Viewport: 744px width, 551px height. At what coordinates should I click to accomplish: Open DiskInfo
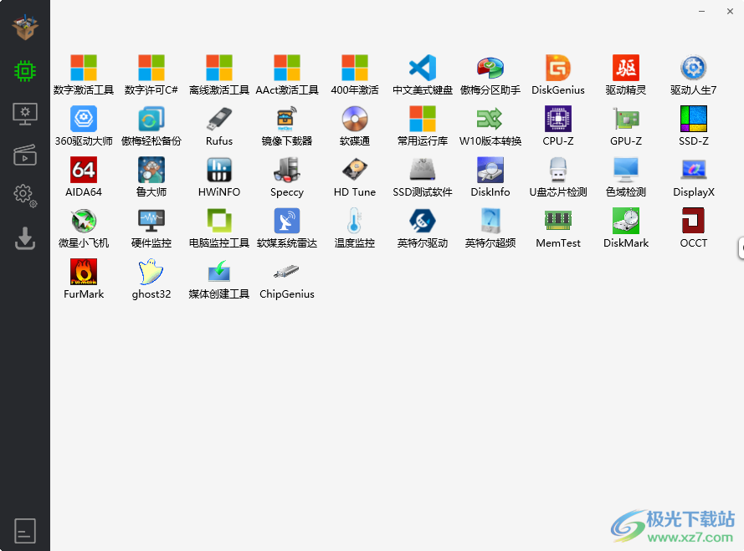tap(490, 170)
